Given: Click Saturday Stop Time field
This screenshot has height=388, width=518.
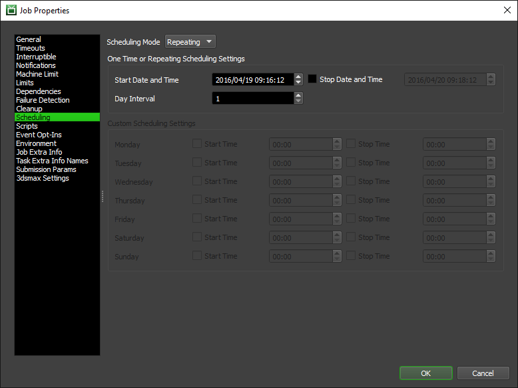Looking at the screenshot, I should [455, 237].
